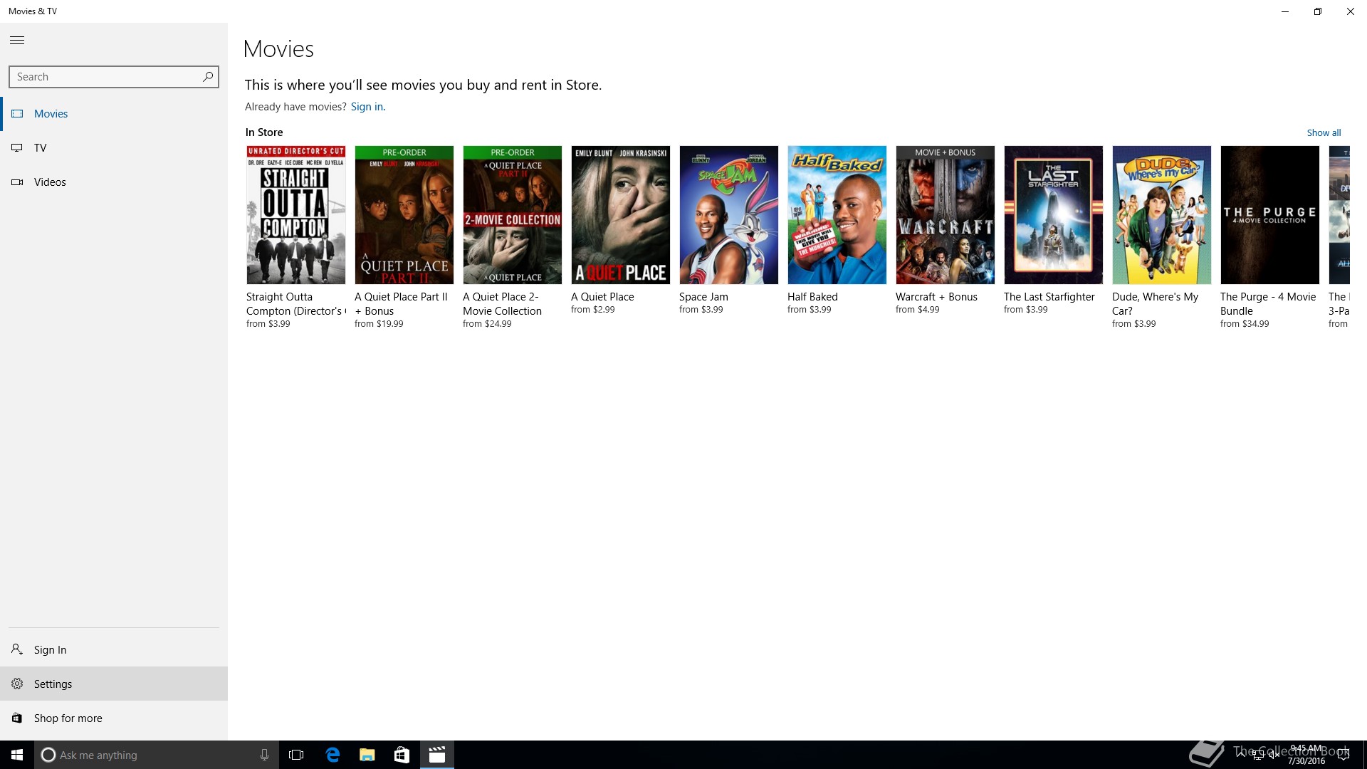
Task: Click the taskbar clock and date
Action: pyautogui.click(x=1306, y=755)
